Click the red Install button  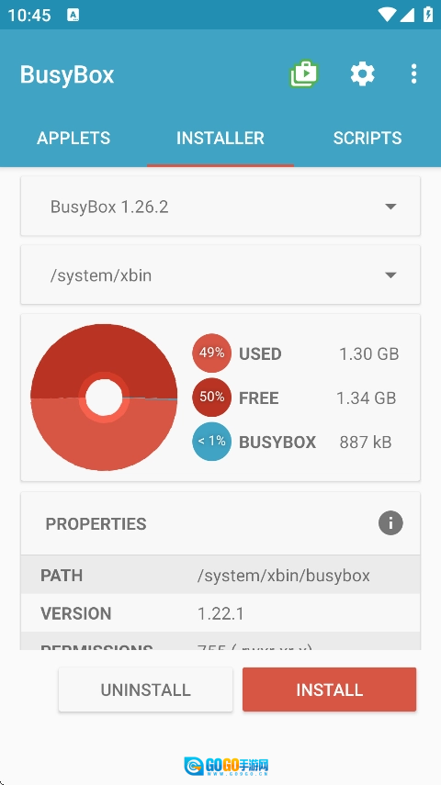tap(329, 690)
